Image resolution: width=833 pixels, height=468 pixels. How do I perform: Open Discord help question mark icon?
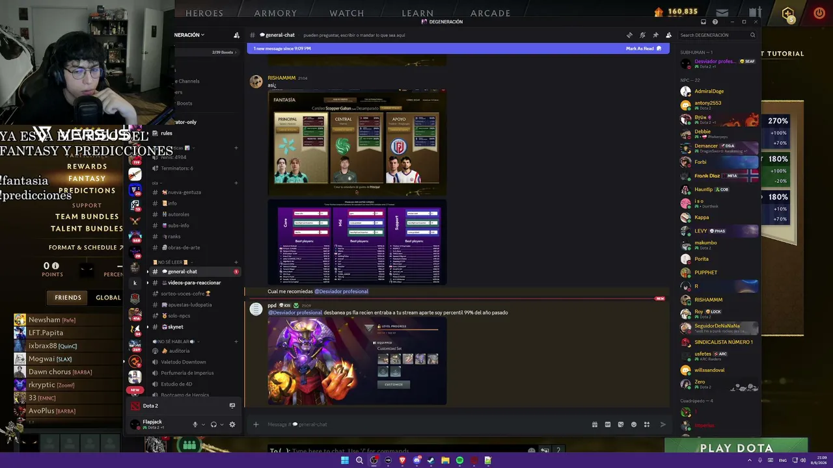(x=715, y=22)
